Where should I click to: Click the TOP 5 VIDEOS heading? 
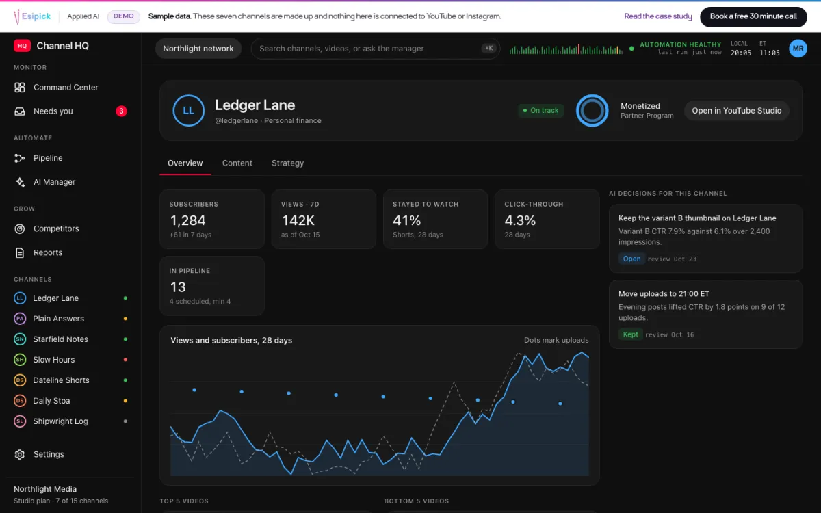pyautogui.click(x=184, y=501)
